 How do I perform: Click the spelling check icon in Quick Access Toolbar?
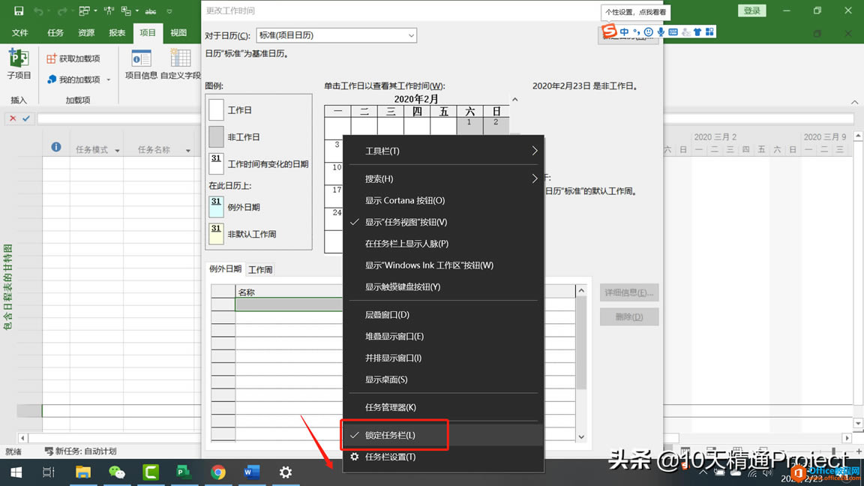click(x=149, y=9)
